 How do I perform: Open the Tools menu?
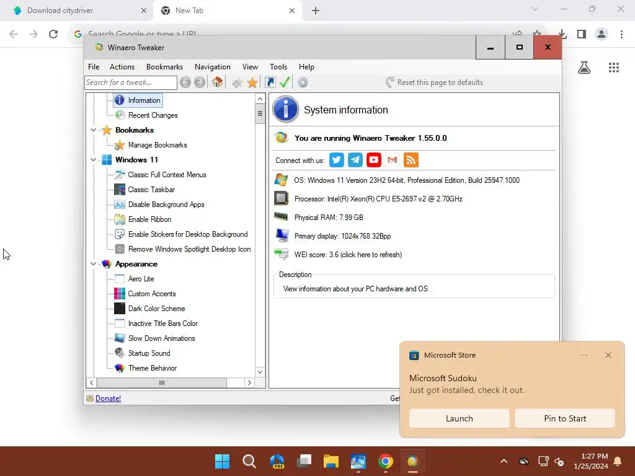[278, 67]
